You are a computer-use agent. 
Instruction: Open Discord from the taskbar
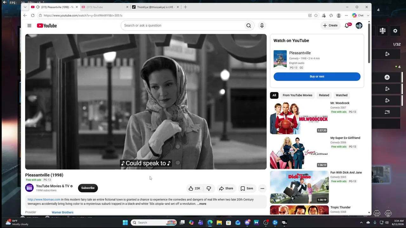click(247, 223)
